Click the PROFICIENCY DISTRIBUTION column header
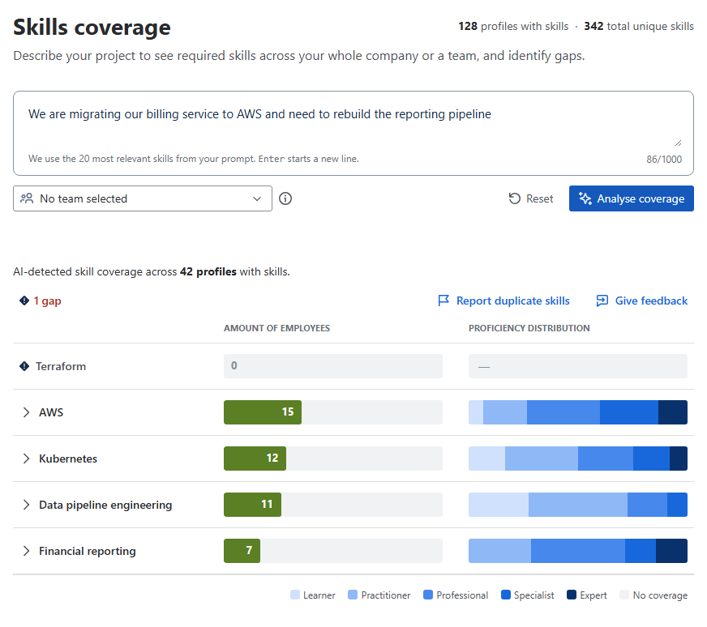The height and width of the screenshot is (627, 707). coord(529,328)
